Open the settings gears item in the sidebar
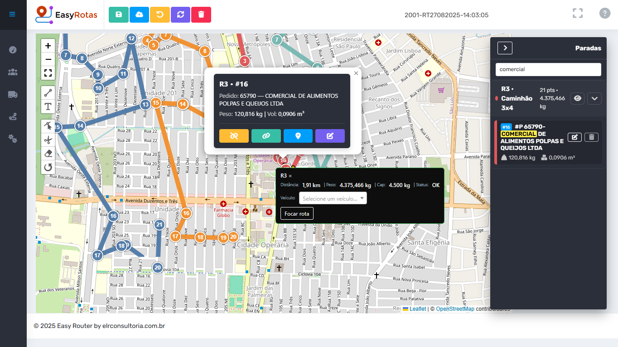 pos(13,139)
